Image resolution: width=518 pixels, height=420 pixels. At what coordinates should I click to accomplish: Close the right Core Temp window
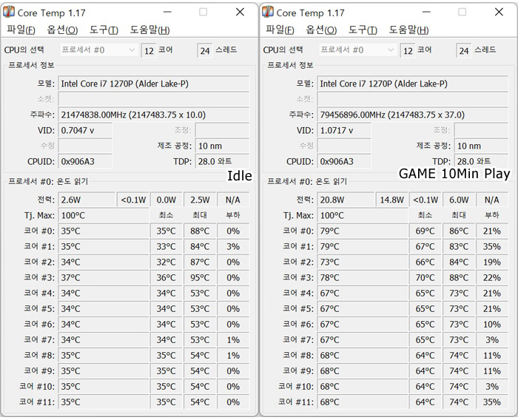tap(499, 12)
